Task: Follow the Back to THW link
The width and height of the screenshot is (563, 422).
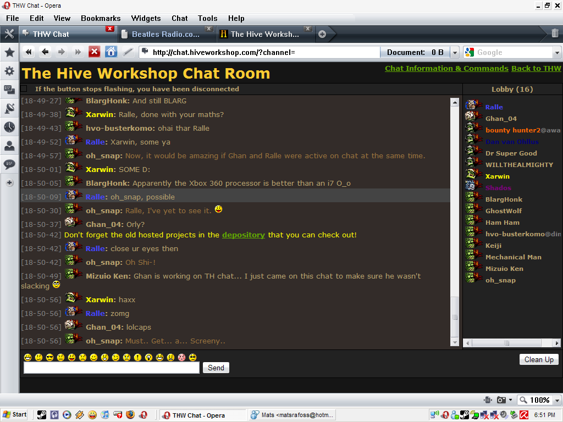Action: pos(536,69)
